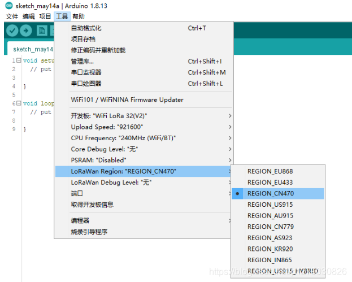The image size is (352, 282).
Task: Click the 'void loop' code text
Action: [38, 103]
